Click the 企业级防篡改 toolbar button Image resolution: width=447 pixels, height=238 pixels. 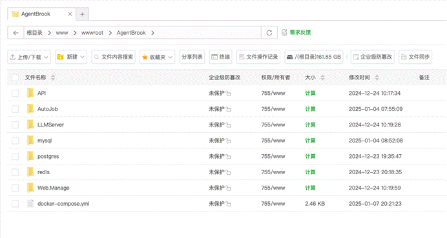(373, 57)
